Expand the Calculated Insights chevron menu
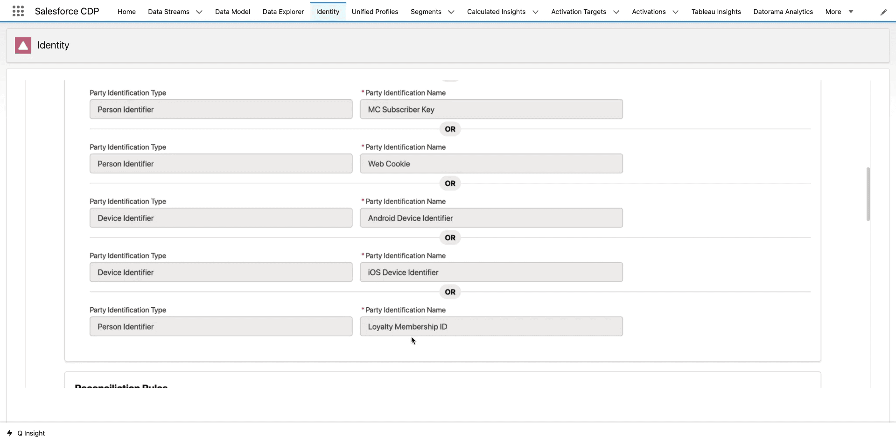This screenshot has width=896, height=443. (535, 12)
